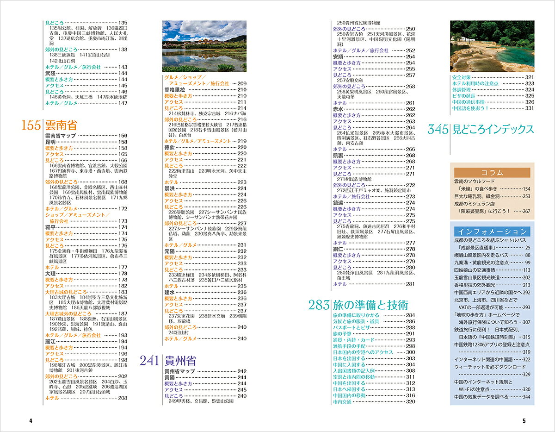The height and width of the screenshot is (432, 555).
Task: Select the 見どころインデックス heading numbered 345
Action: 481,129
